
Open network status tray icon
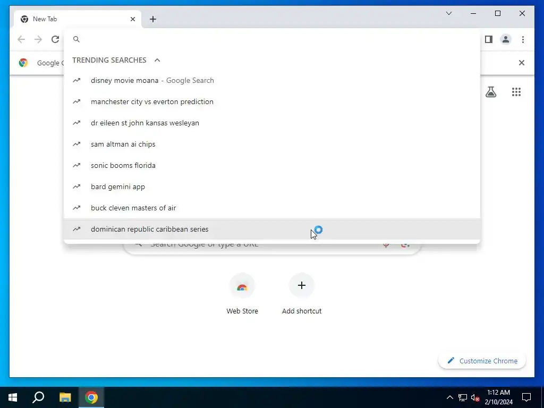(463, 397)
